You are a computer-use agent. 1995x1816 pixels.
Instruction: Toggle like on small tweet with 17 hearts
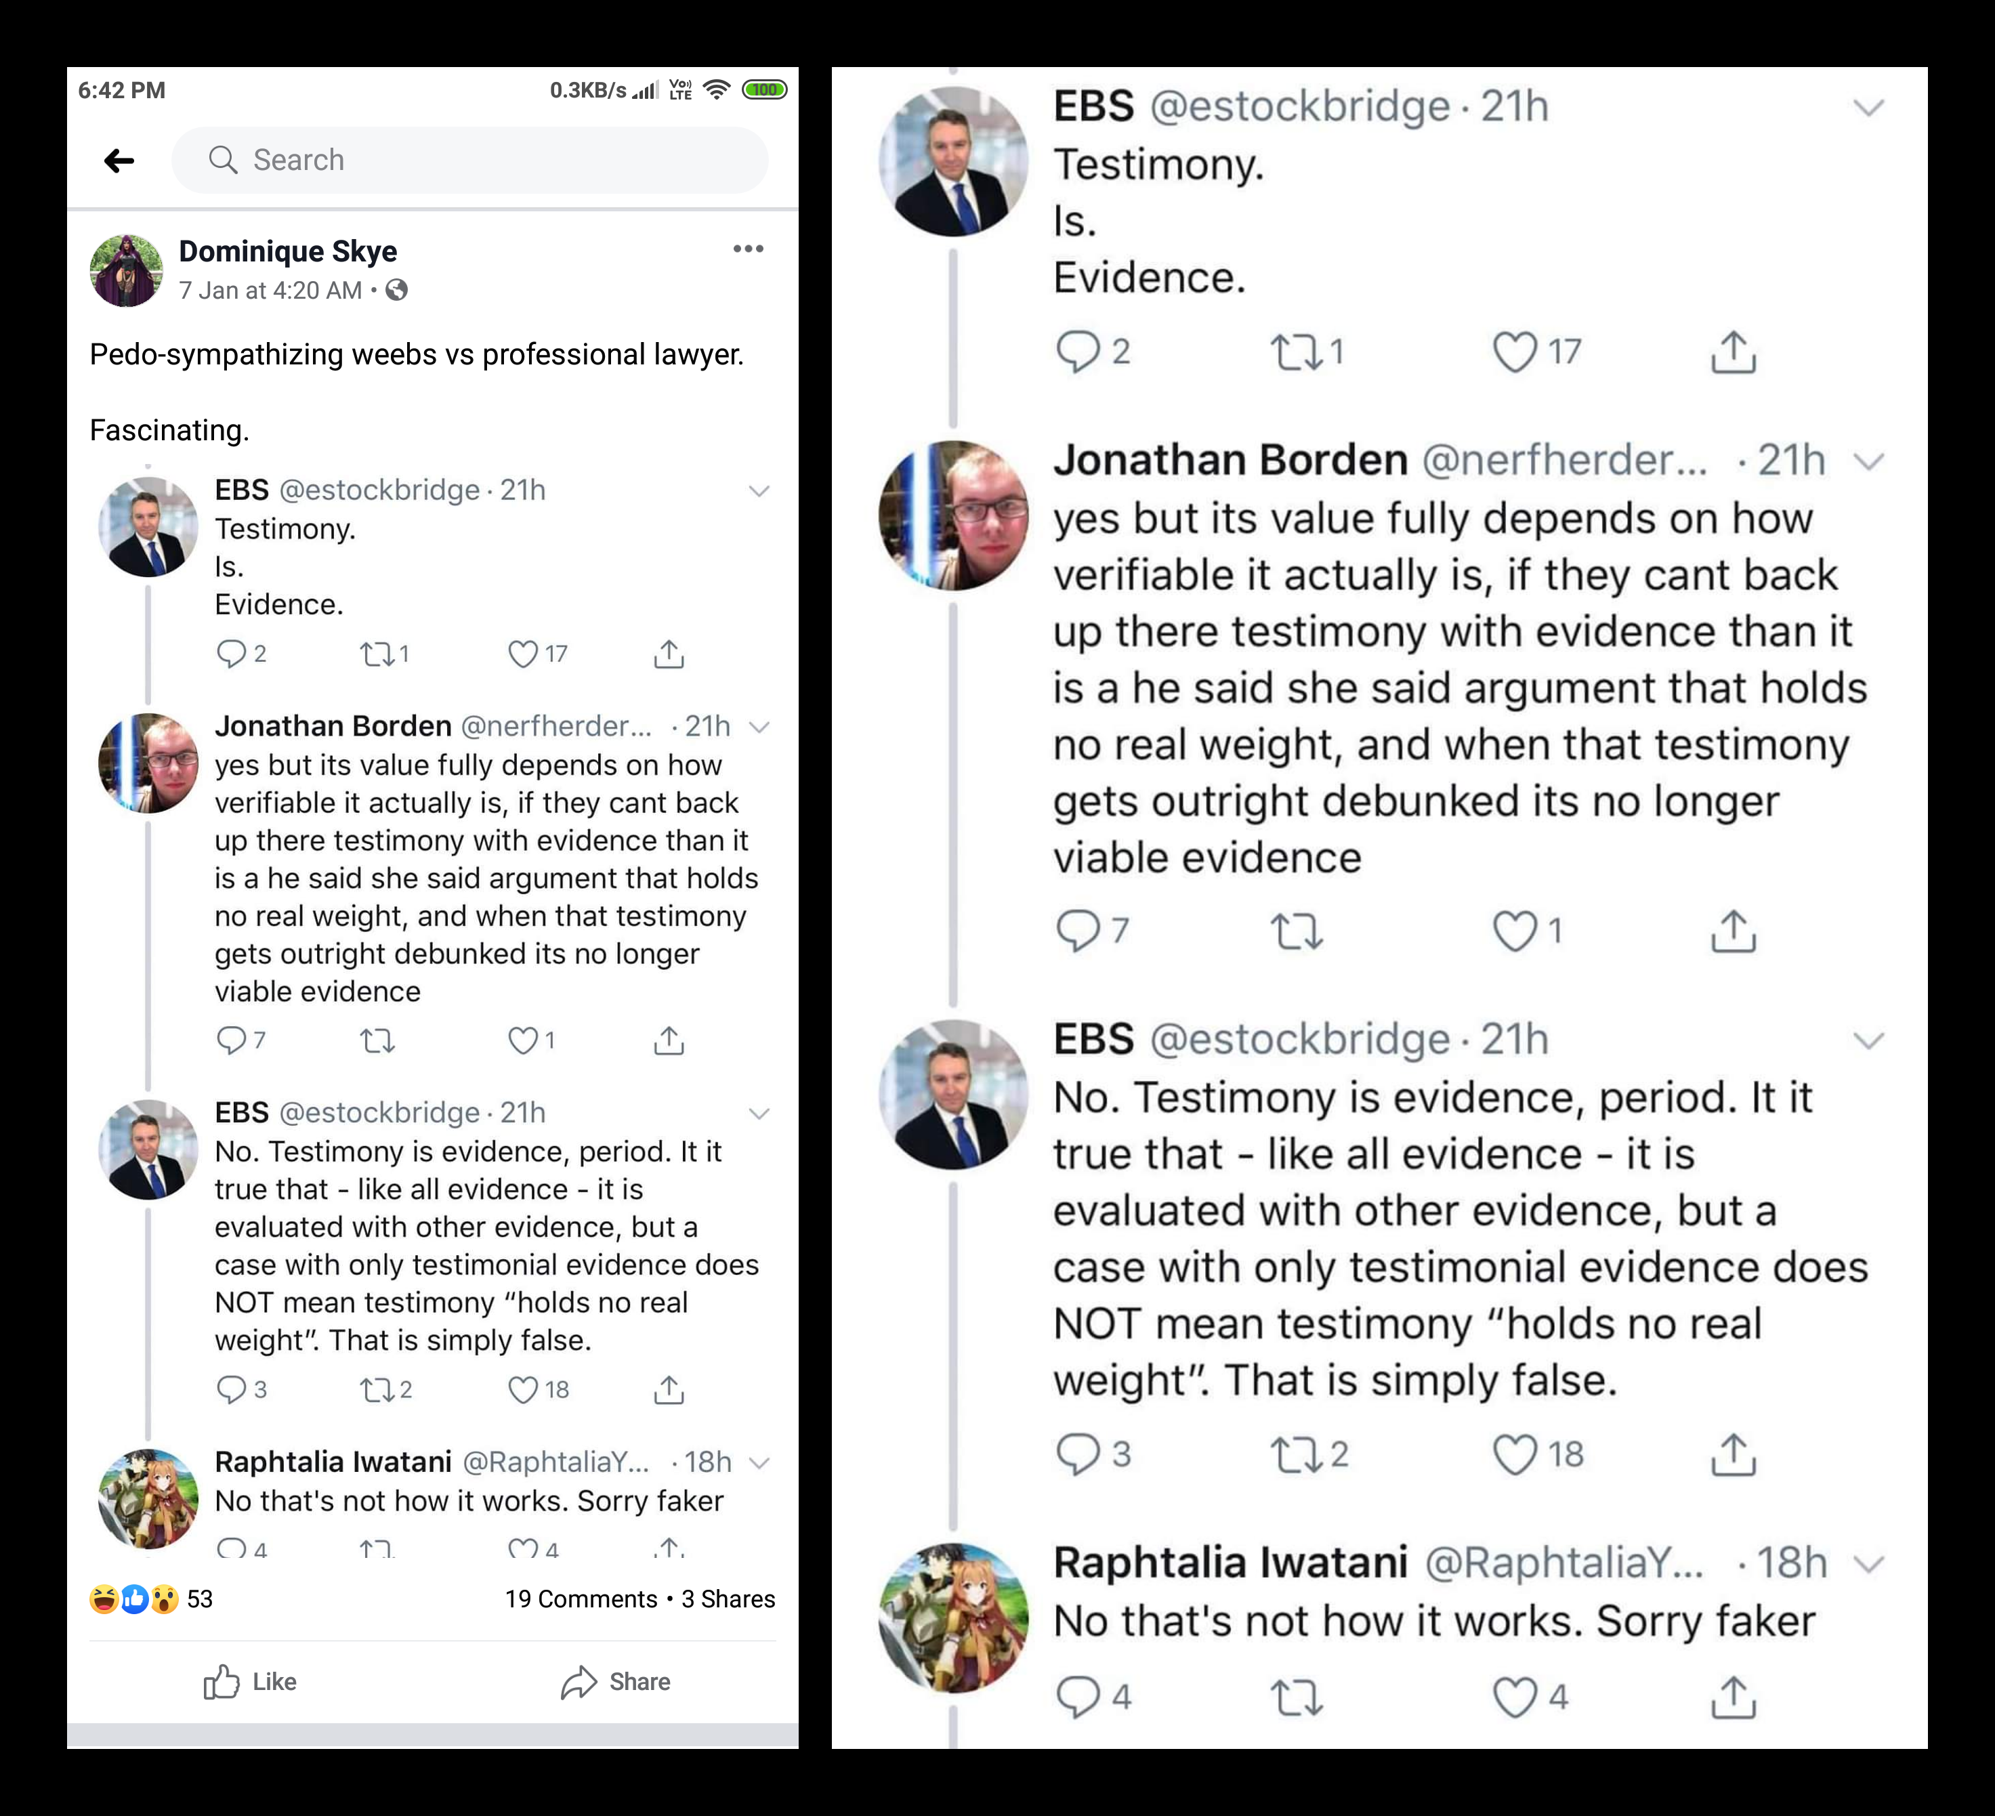click(522, 654)
